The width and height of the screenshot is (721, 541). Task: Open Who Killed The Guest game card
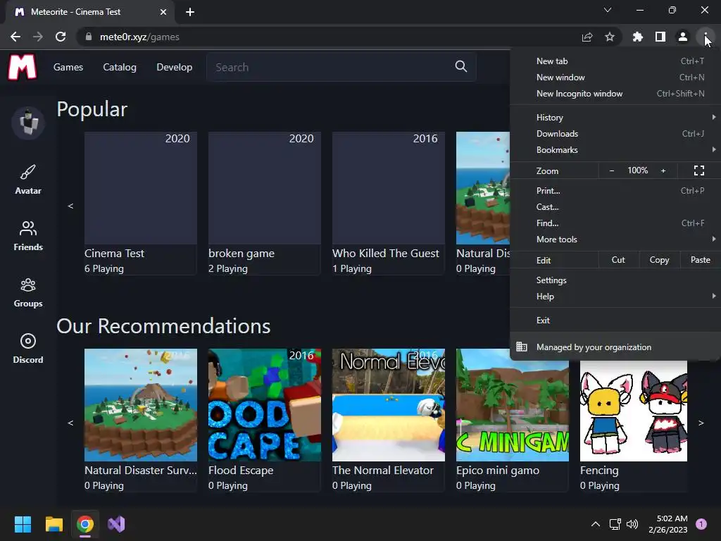pos(389,204)
